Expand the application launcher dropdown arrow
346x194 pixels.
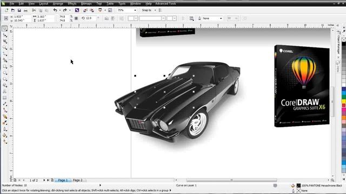[105, 10]
